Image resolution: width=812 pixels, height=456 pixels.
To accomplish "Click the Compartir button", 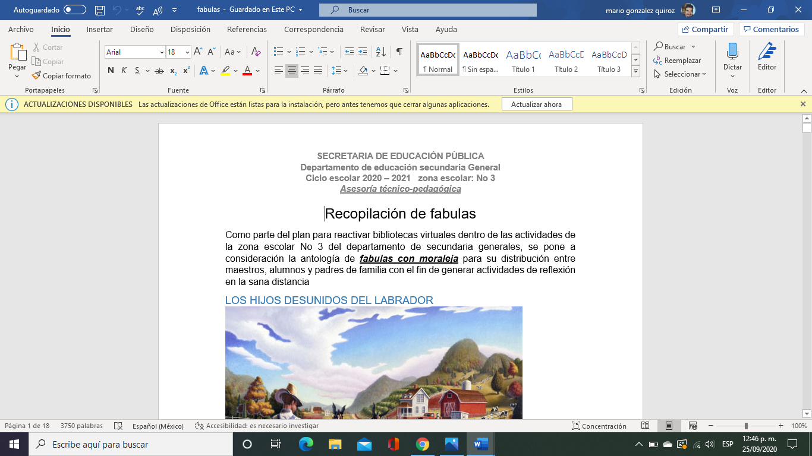I will [705, 29].
